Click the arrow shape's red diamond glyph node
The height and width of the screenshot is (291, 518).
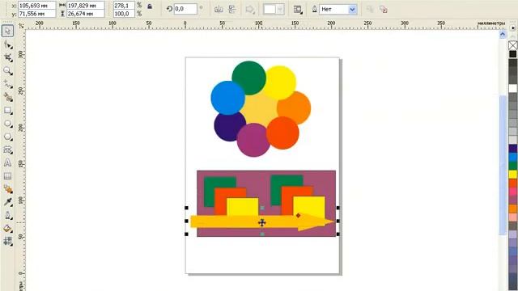click(299, 216)
